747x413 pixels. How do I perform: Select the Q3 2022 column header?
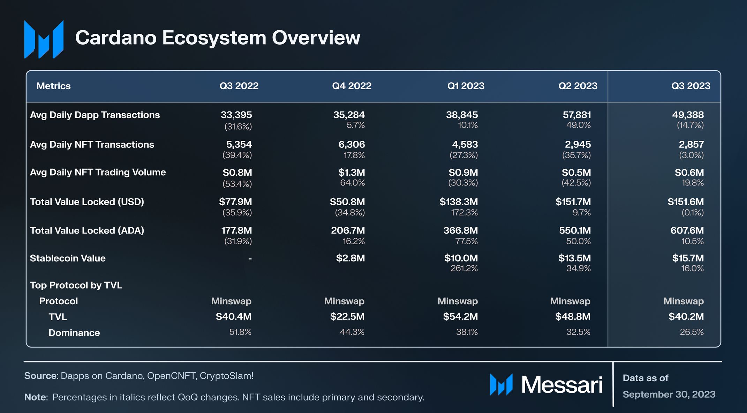(x=239, y=86)
